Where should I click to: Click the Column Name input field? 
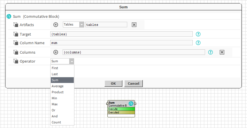(121, 43)
